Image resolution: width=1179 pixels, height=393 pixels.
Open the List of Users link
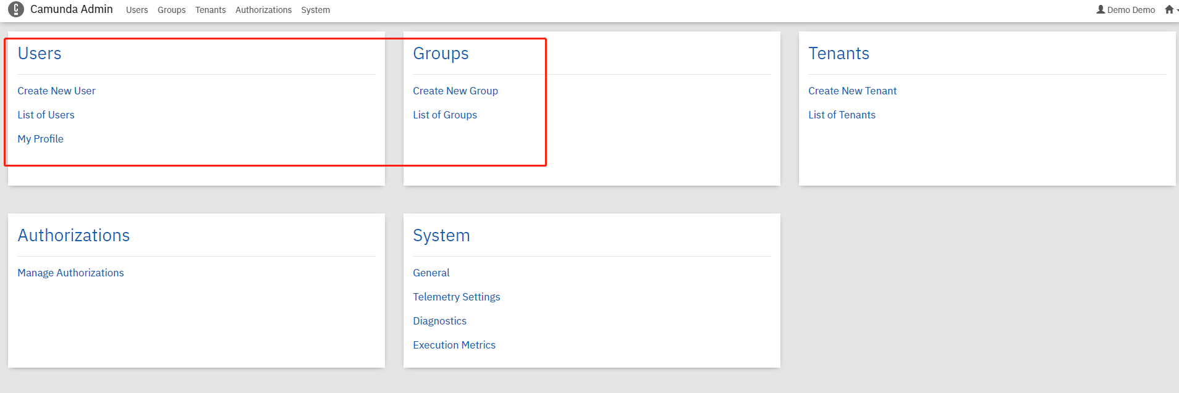pos(46,115)
